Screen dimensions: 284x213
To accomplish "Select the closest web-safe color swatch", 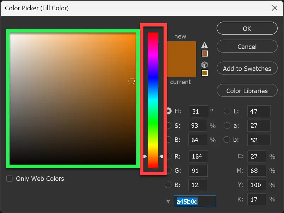I will point(204,72).
